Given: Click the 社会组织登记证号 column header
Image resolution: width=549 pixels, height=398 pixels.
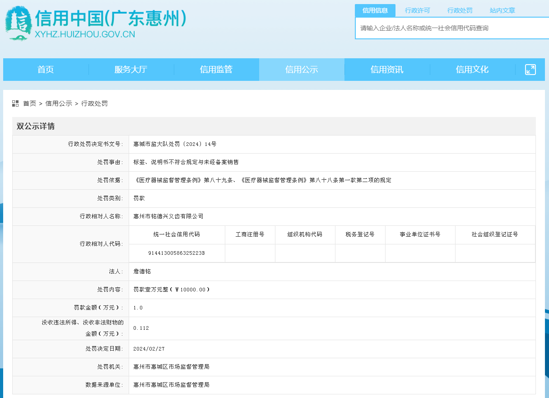Looking at the screenshot, I should tap(495, 235).
